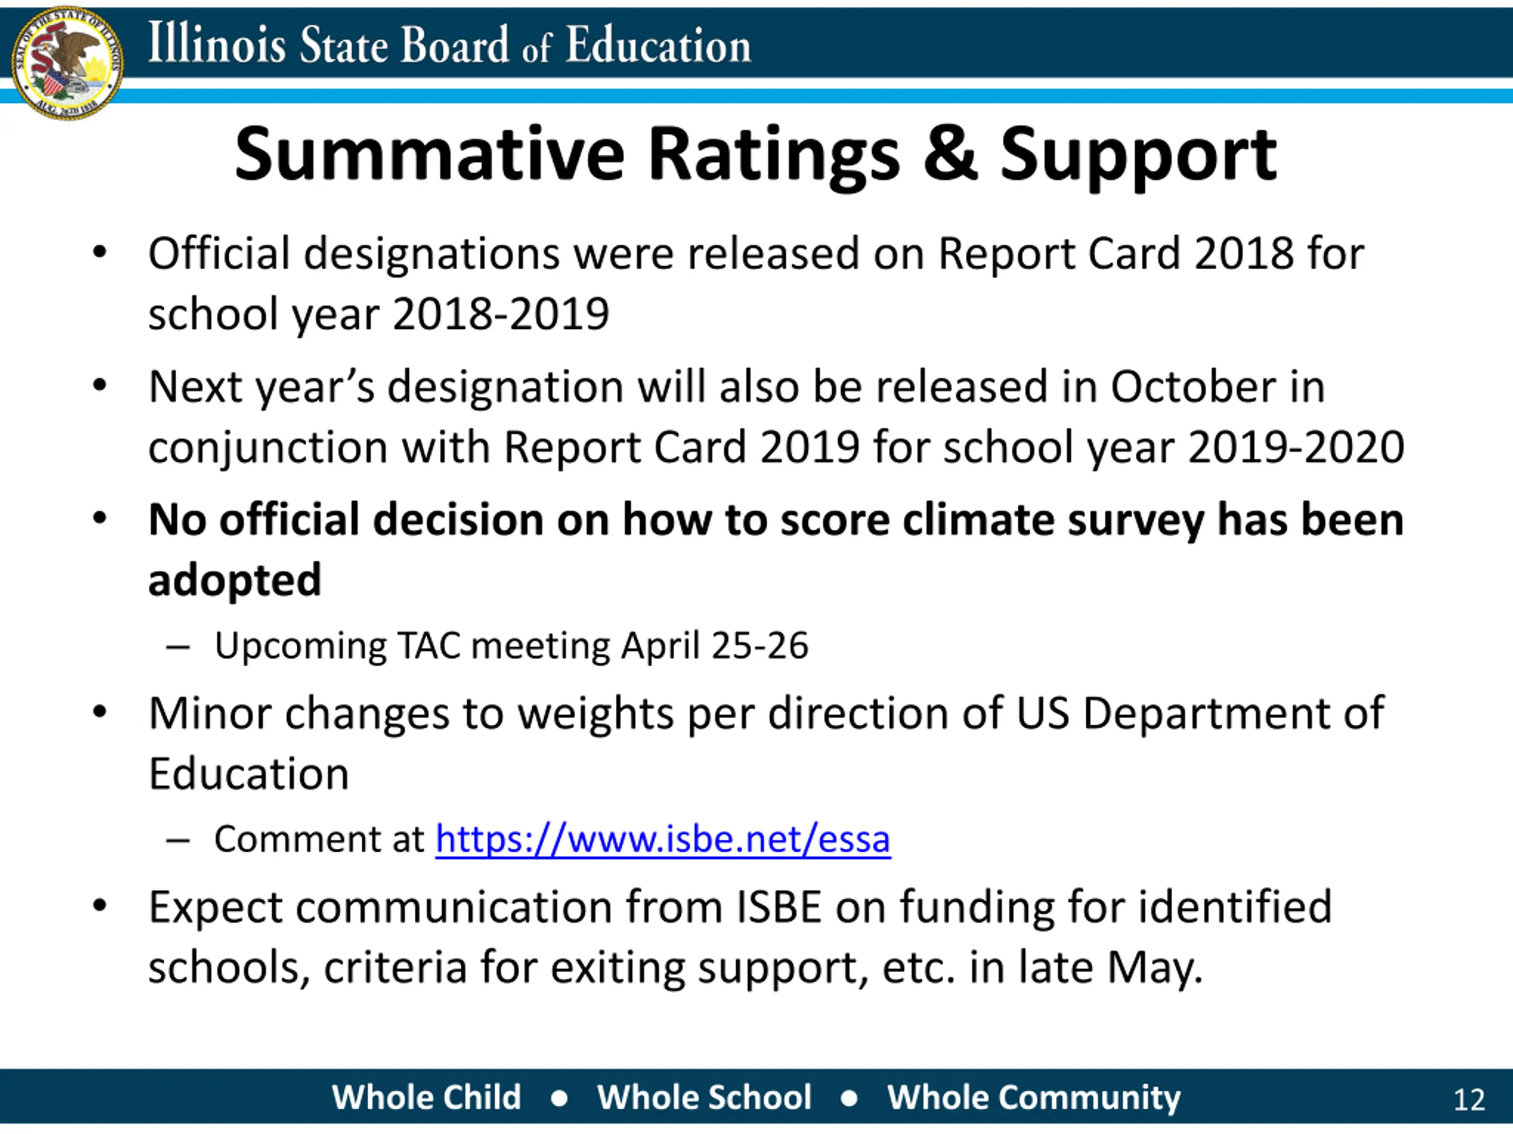The height and width of the screenshot is (1134, 1513).
Task: Select Whole School footer text
Action: click(704, 1097)
